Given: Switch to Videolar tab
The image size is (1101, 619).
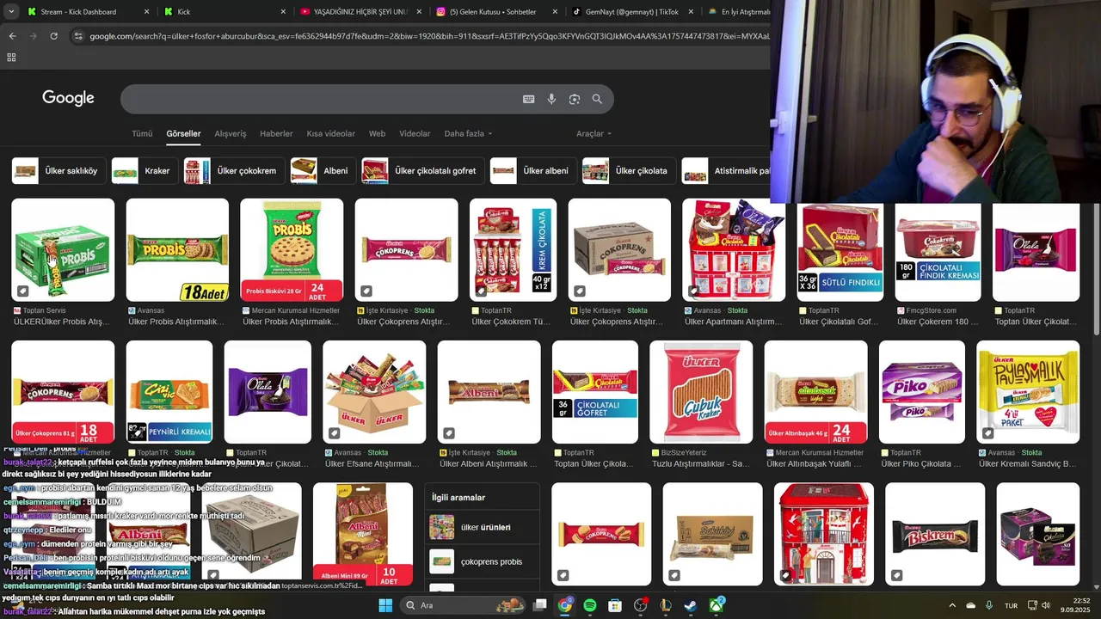Looking at the screenshot, I should tap(415, 133).
